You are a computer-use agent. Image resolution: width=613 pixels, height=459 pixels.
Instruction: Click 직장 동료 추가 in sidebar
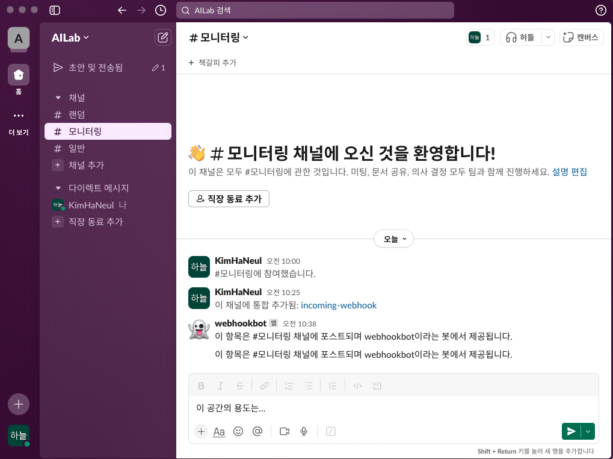click(108, 222)
